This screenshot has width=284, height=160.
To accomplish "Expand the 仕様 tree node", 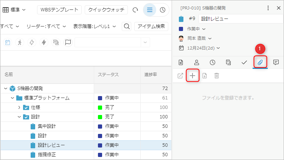I will click(x=19, y=107).
